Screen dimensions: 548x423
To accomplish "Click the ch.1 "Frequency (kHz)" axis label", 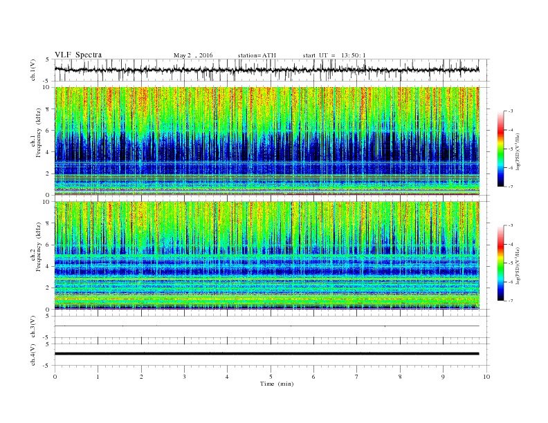I will click(38, 133).
